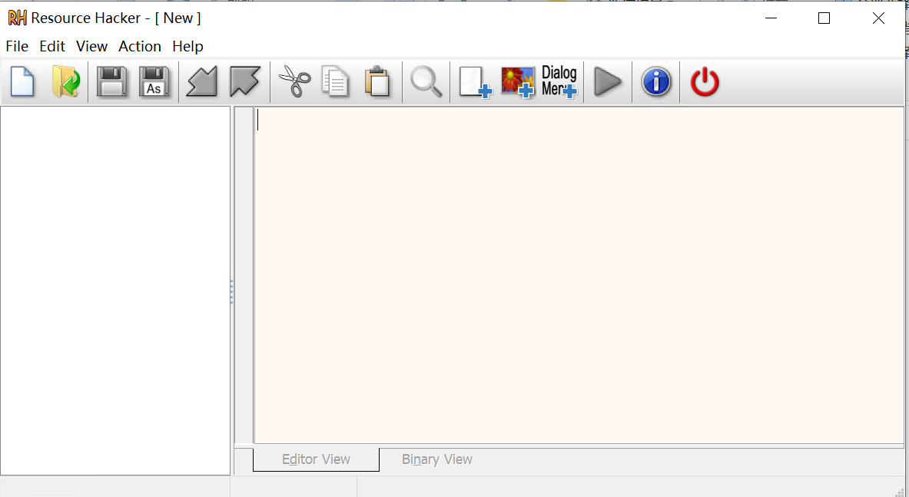Viewport: 909px width, 497px height.
Task: Click the up-right arrow export icon
Action: [244, 81]
